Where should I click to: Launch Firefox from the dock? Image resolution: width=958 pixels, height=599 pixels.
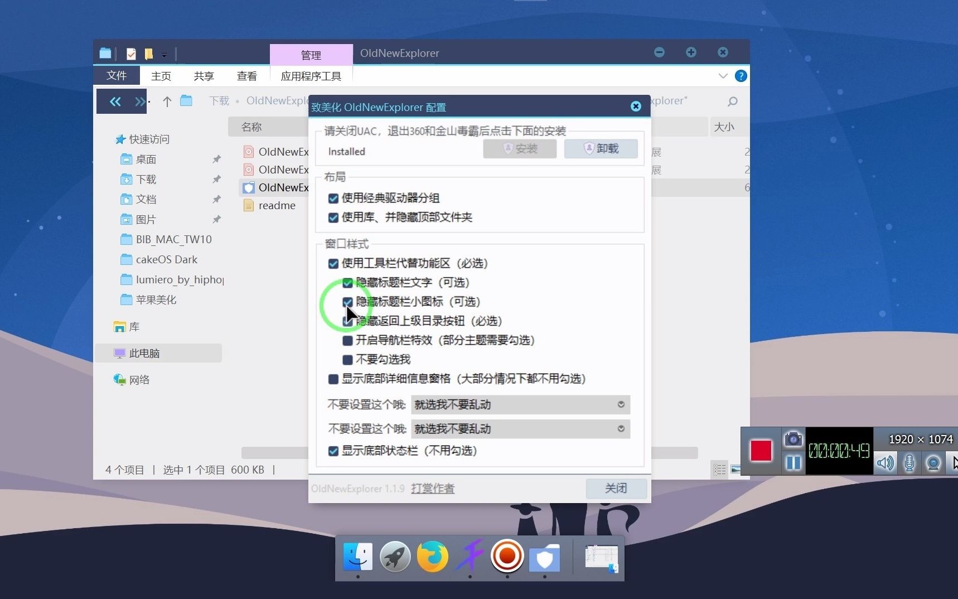point(432,556)
